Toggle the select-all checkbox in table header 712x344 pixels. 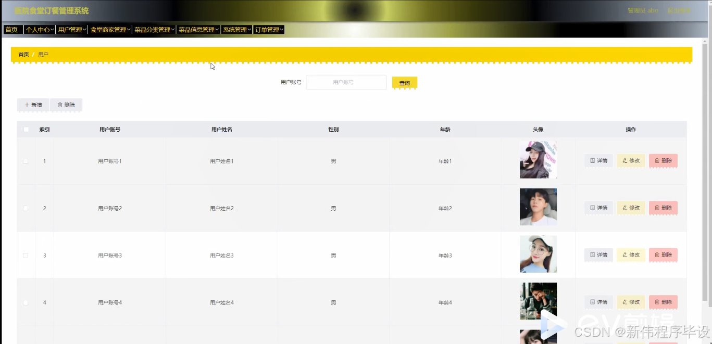click(x=26, y=129)
